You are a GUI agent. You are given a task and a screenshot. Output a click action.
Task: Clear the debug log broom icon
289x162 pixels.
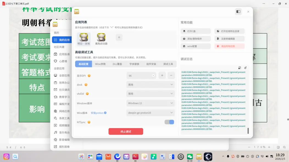[245, 68]
